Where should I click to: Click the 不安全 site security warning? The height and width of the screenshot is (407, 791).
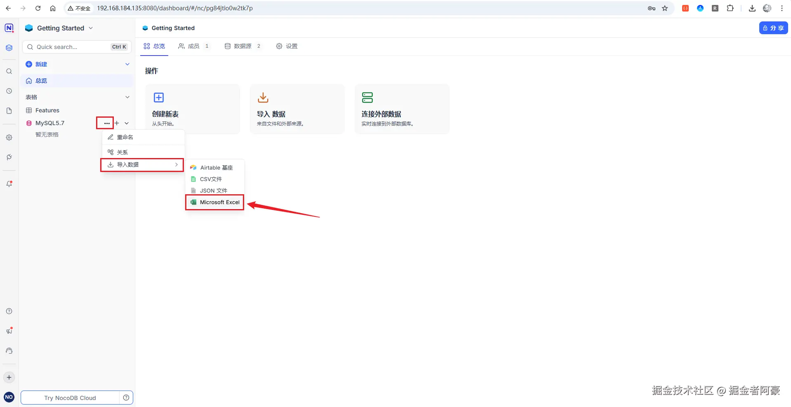pos(79,8)
